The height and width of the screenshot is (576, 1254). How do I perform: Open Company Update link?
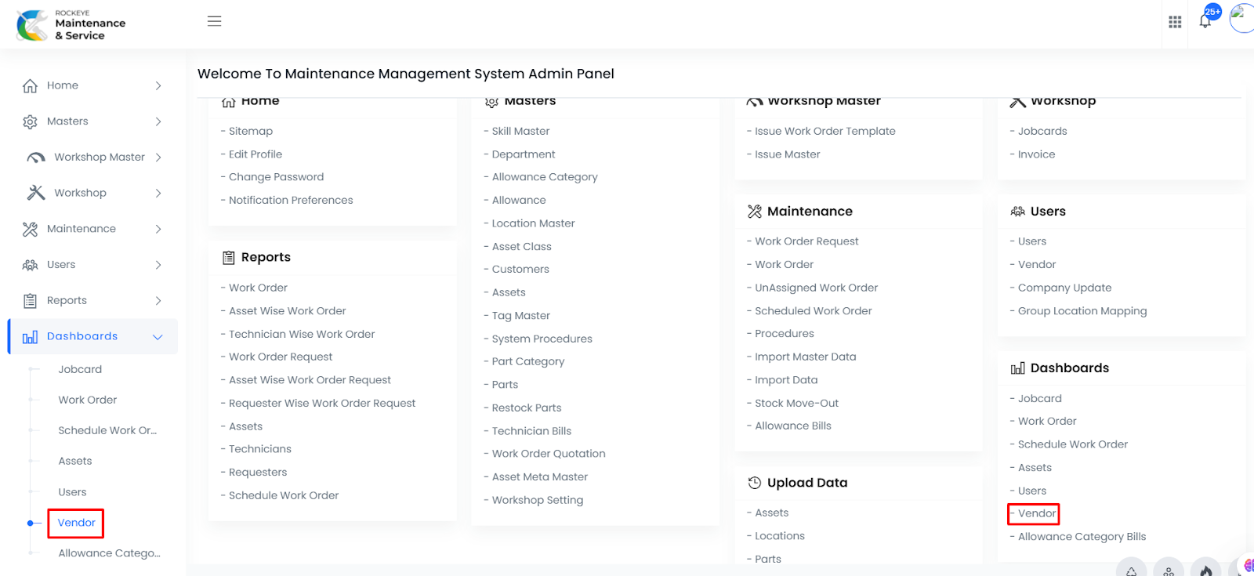pyautogui.click(x=1064, y=288)
